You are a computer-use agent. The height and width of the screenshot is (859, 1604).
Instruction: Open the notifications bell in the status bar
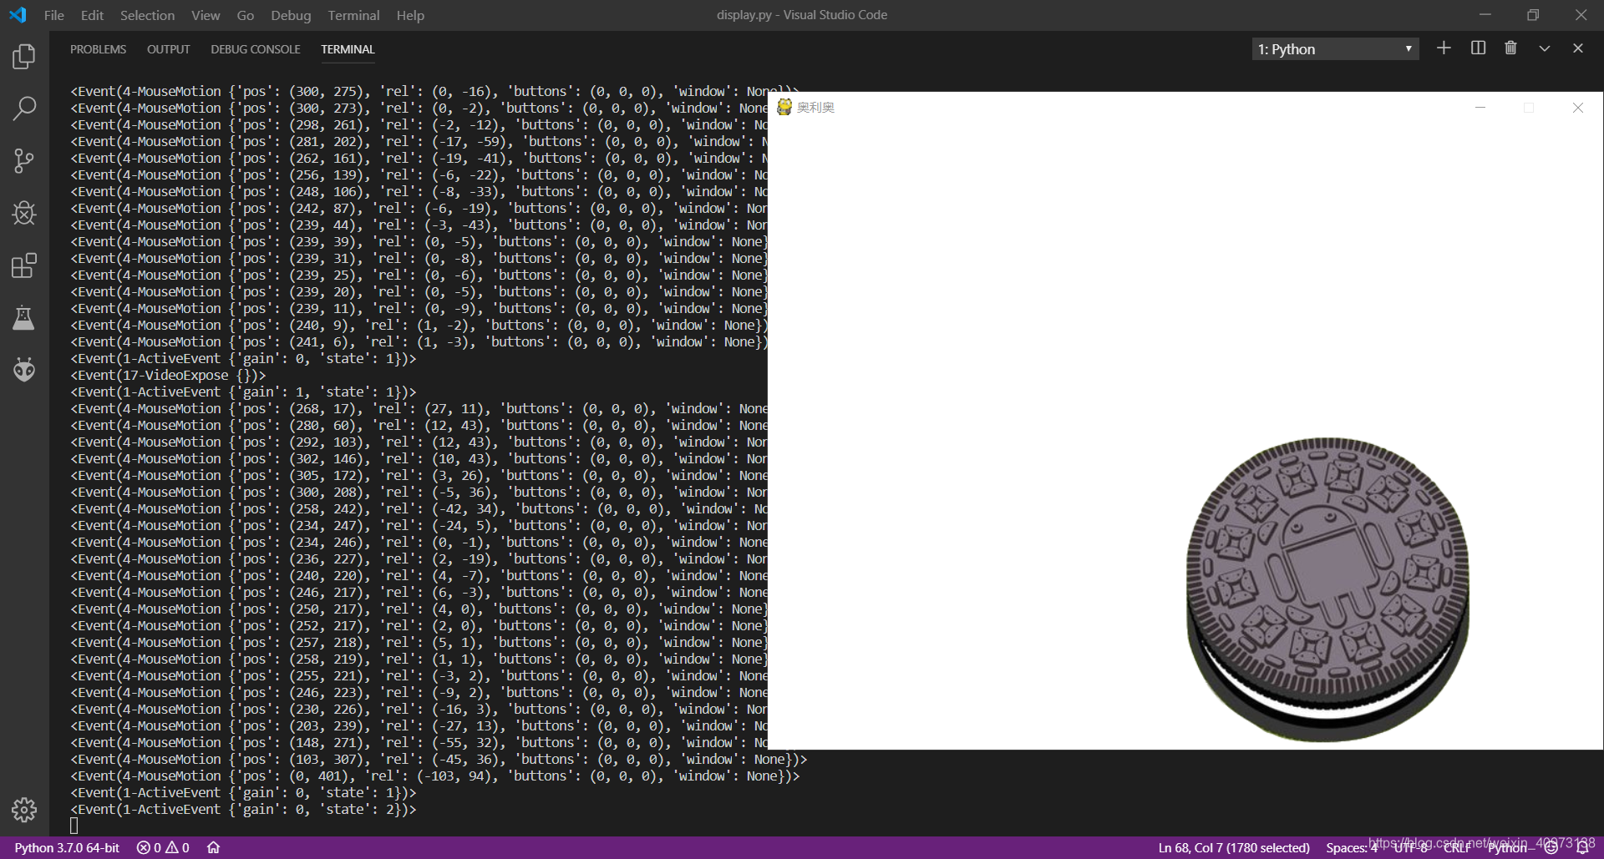[x=1582, y=847]
